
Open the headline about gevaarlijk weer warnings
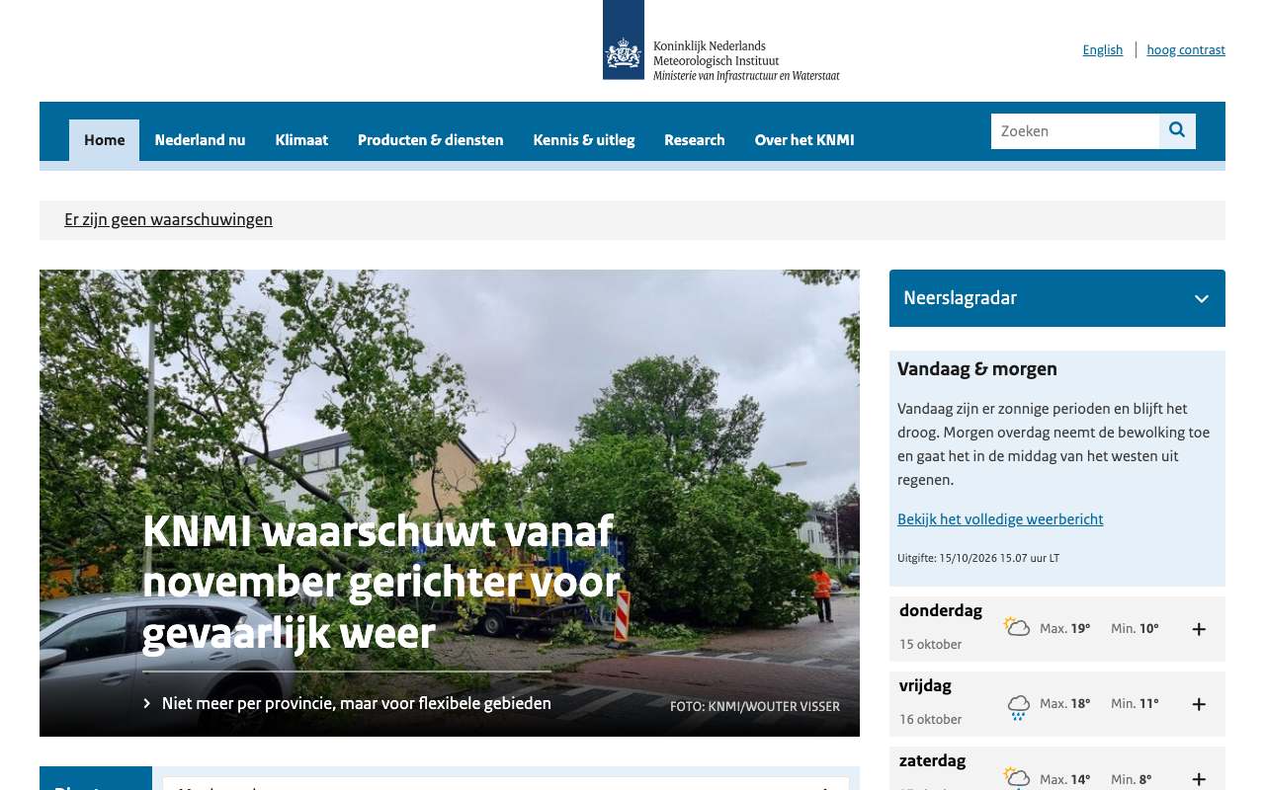381,583
